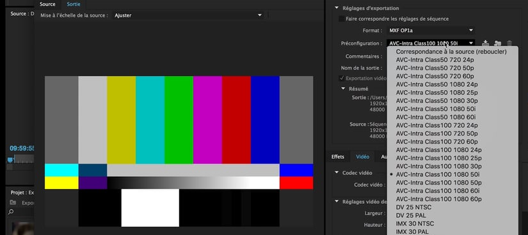528x235 pixels.
Task: Enable Faire correspondre les réglages de séquence
Action: point(342,19)
